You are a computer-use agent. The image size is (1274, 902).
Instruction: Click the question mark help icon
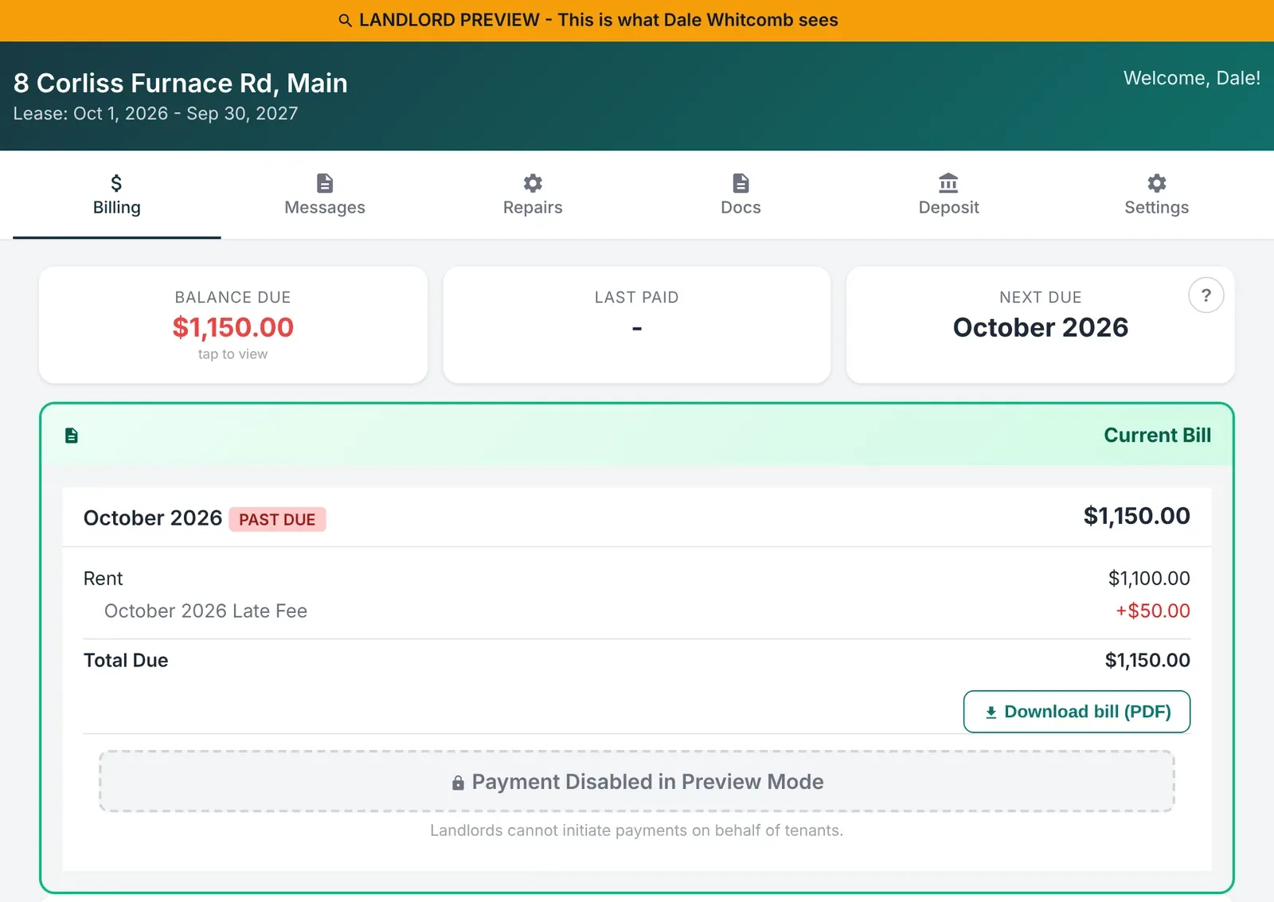click(1206, 295)
